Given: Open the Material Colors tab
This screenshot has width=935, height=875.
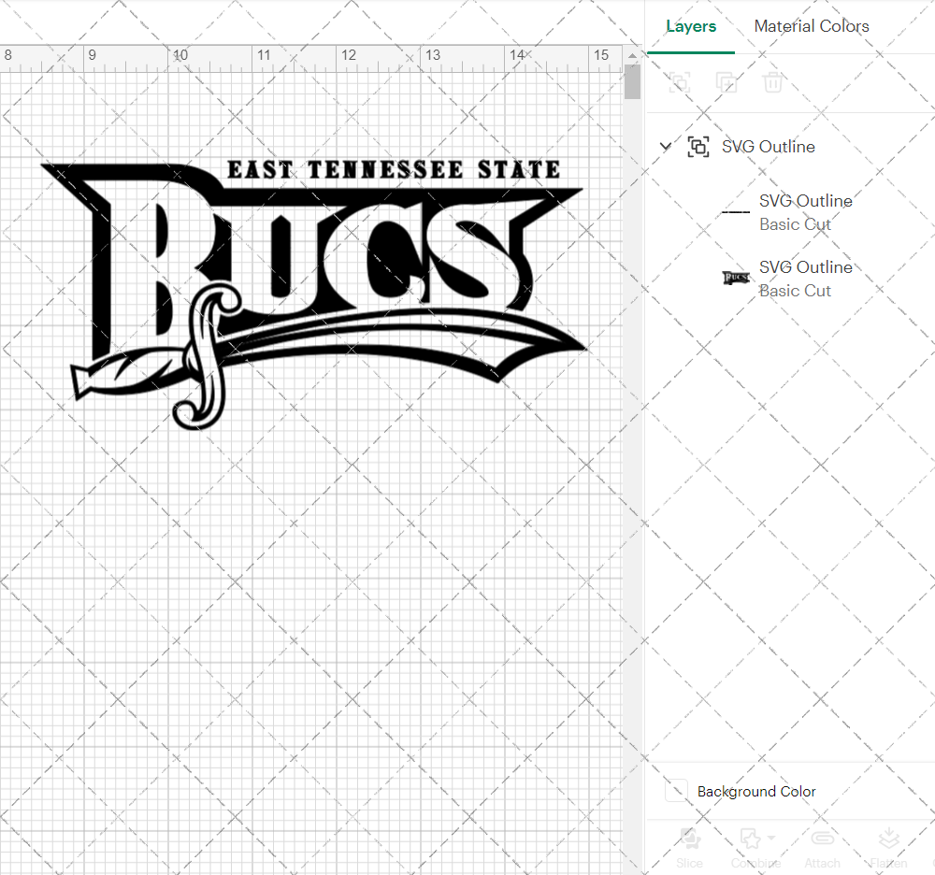Looking at the screenshot, I should click(811, 26).
